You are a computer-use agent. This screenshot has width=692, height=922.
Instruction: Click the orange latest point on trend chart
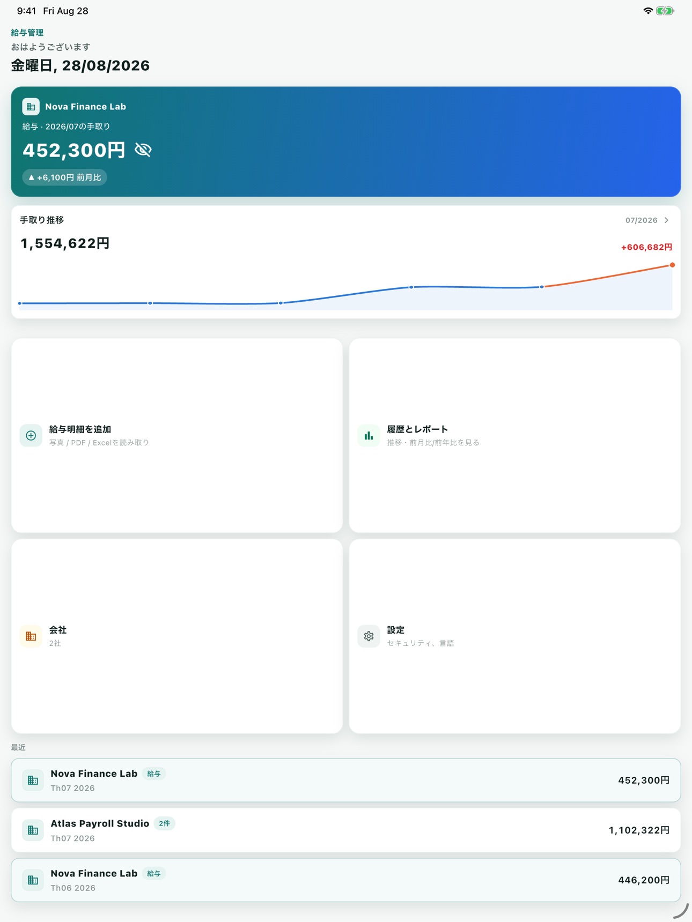click(672, 265)
